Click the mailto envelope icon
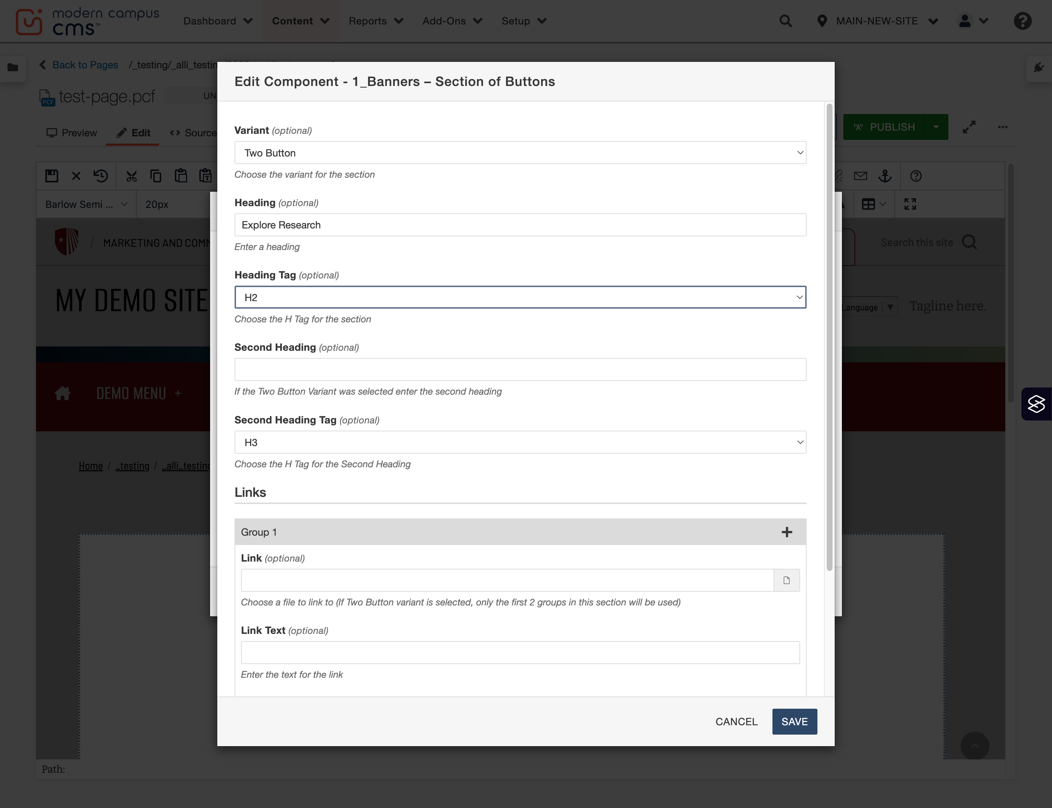 click(861, 176)
